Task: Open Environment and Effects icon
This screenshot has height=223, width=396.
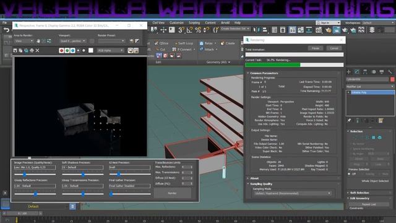Action: click(137, 41)
